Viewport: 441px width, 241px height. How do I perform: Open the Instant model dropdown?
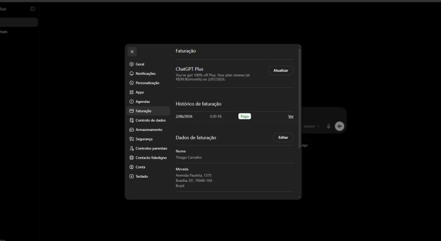pyautogui.click(x=311, y=126)
